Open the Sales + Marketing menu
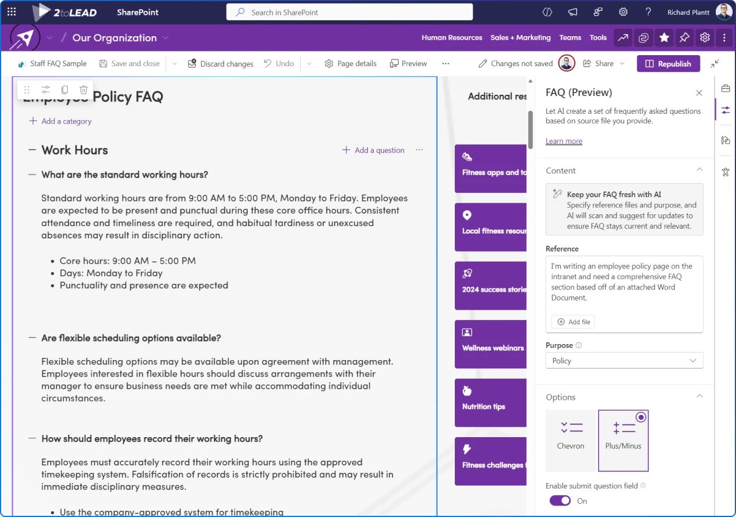The width and height of the screenshot is (736, 517). [x=520, y=38]
